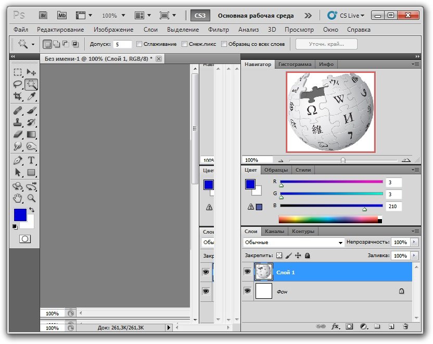Select the Horizontal Type tool
The height and width of the screenshot is (344, 433).
click(31, 160)
